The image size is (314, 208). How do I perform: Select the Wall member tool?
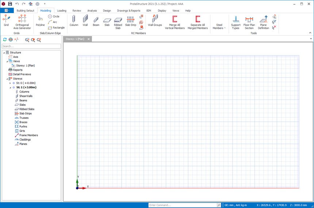click(x=85, y=20)
